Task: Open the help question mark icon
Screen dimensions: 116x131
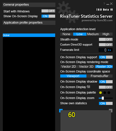Action: point(104,4)
